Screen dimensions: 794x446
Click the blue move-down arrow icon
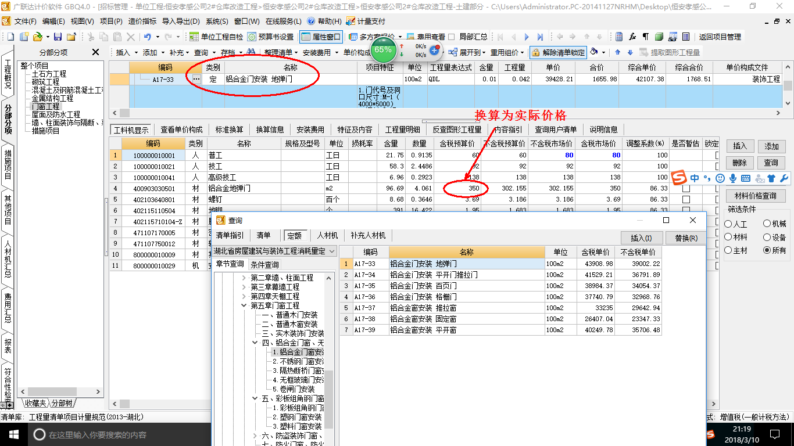(630, 52)
